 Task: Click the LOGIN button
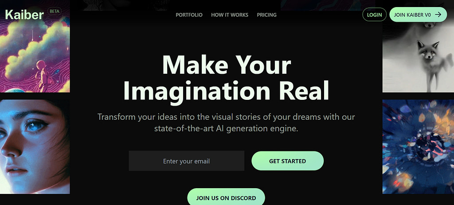pyautogui.click(x=374, y=15)
